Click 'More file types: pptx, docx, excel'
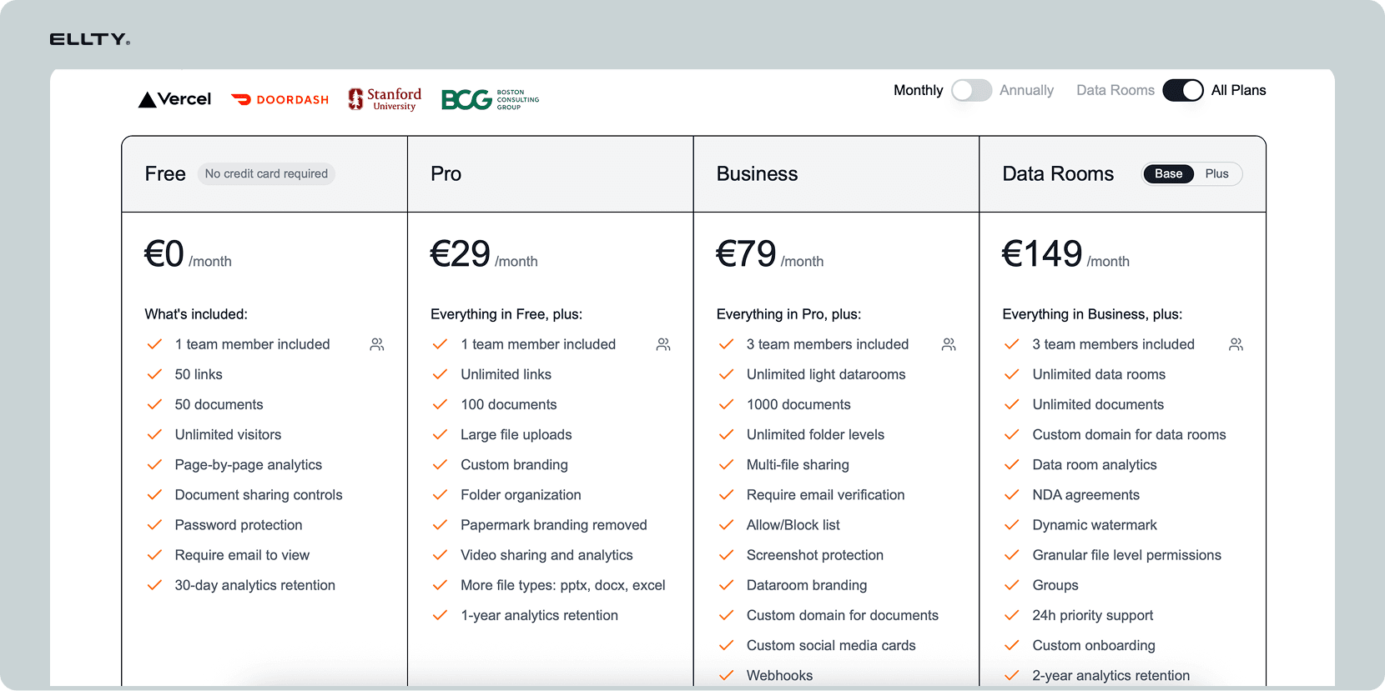The image size is (1385, 691). (562, 585)
